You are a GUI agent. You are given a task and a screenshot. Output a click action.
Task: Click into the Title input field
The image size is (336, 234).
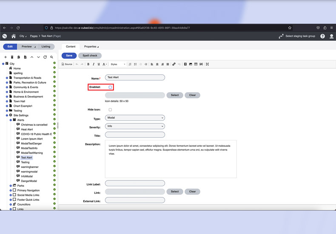tap(135, 135)
